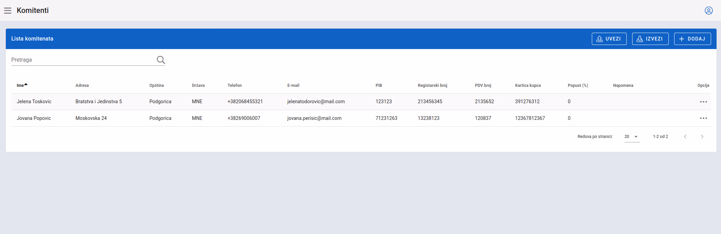Click the 1-2 od 2 pagination text

660,137
